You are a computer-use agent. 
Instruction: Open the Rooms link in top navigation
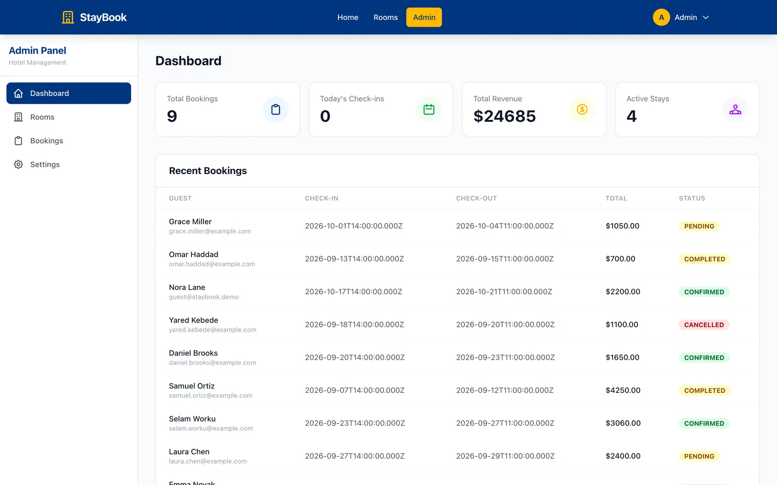386,17
